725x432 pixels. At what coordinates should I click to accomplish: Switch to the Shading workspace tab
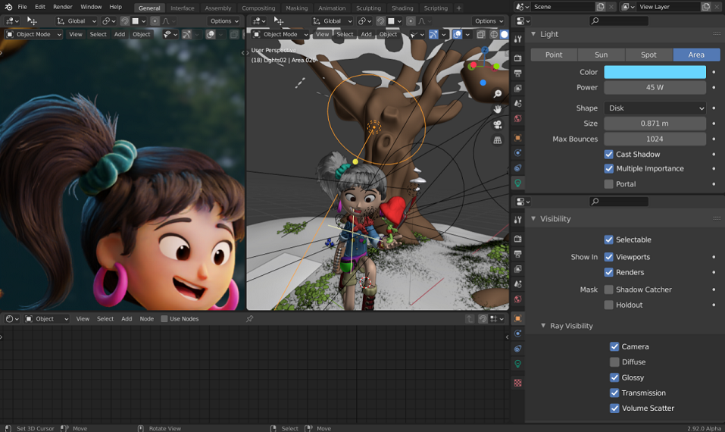coord(402,8)
